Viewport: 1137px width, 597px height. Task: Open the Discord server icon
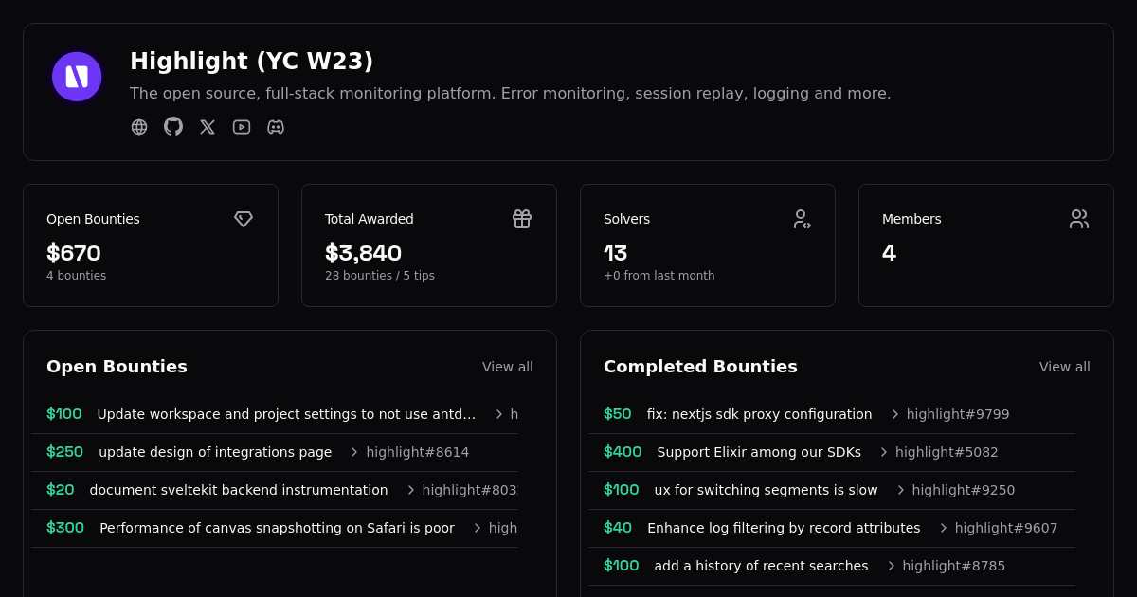[x=276, y=126]
